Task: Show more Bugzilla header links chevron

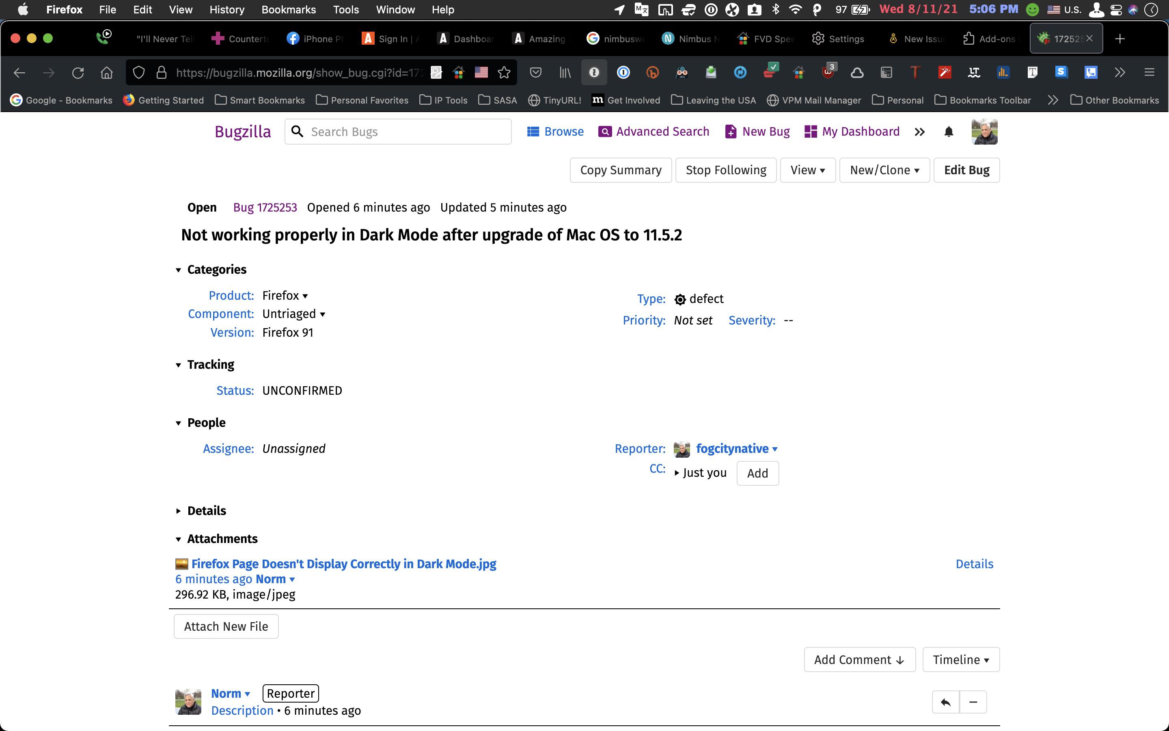Action: pos(919,132)
